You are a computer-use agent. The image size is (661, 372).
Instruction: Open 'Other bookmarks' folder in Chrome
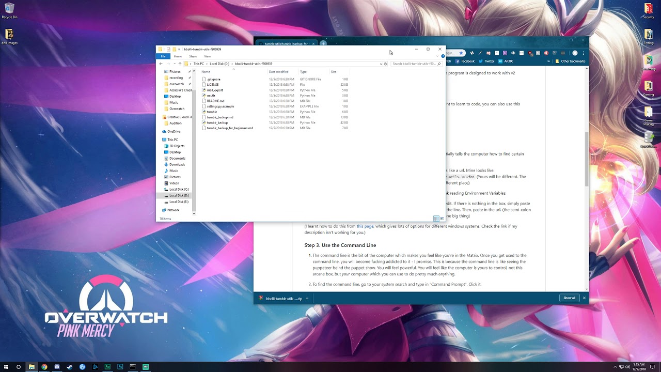click(570, 61)
